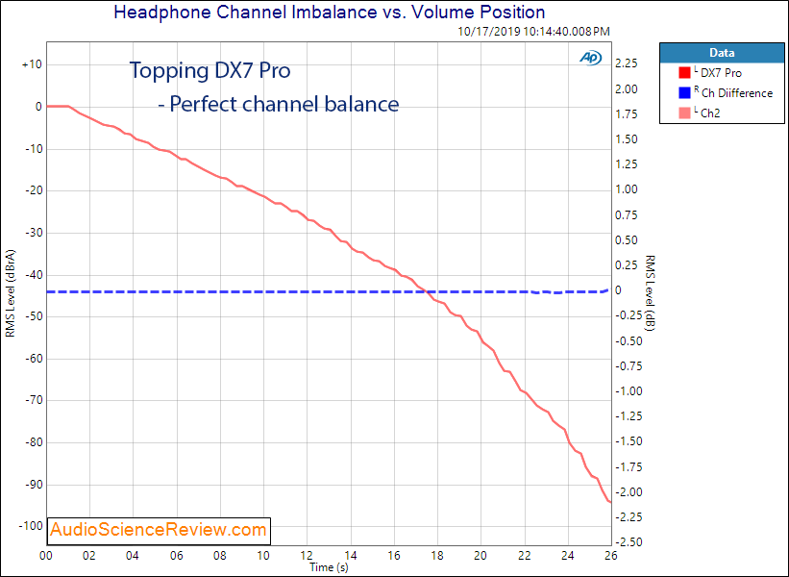Click the 'RMS Level (dBrA)' left axis title
Image resolution: width=789 pixels, height=577 pixels.
click(10, 293)
